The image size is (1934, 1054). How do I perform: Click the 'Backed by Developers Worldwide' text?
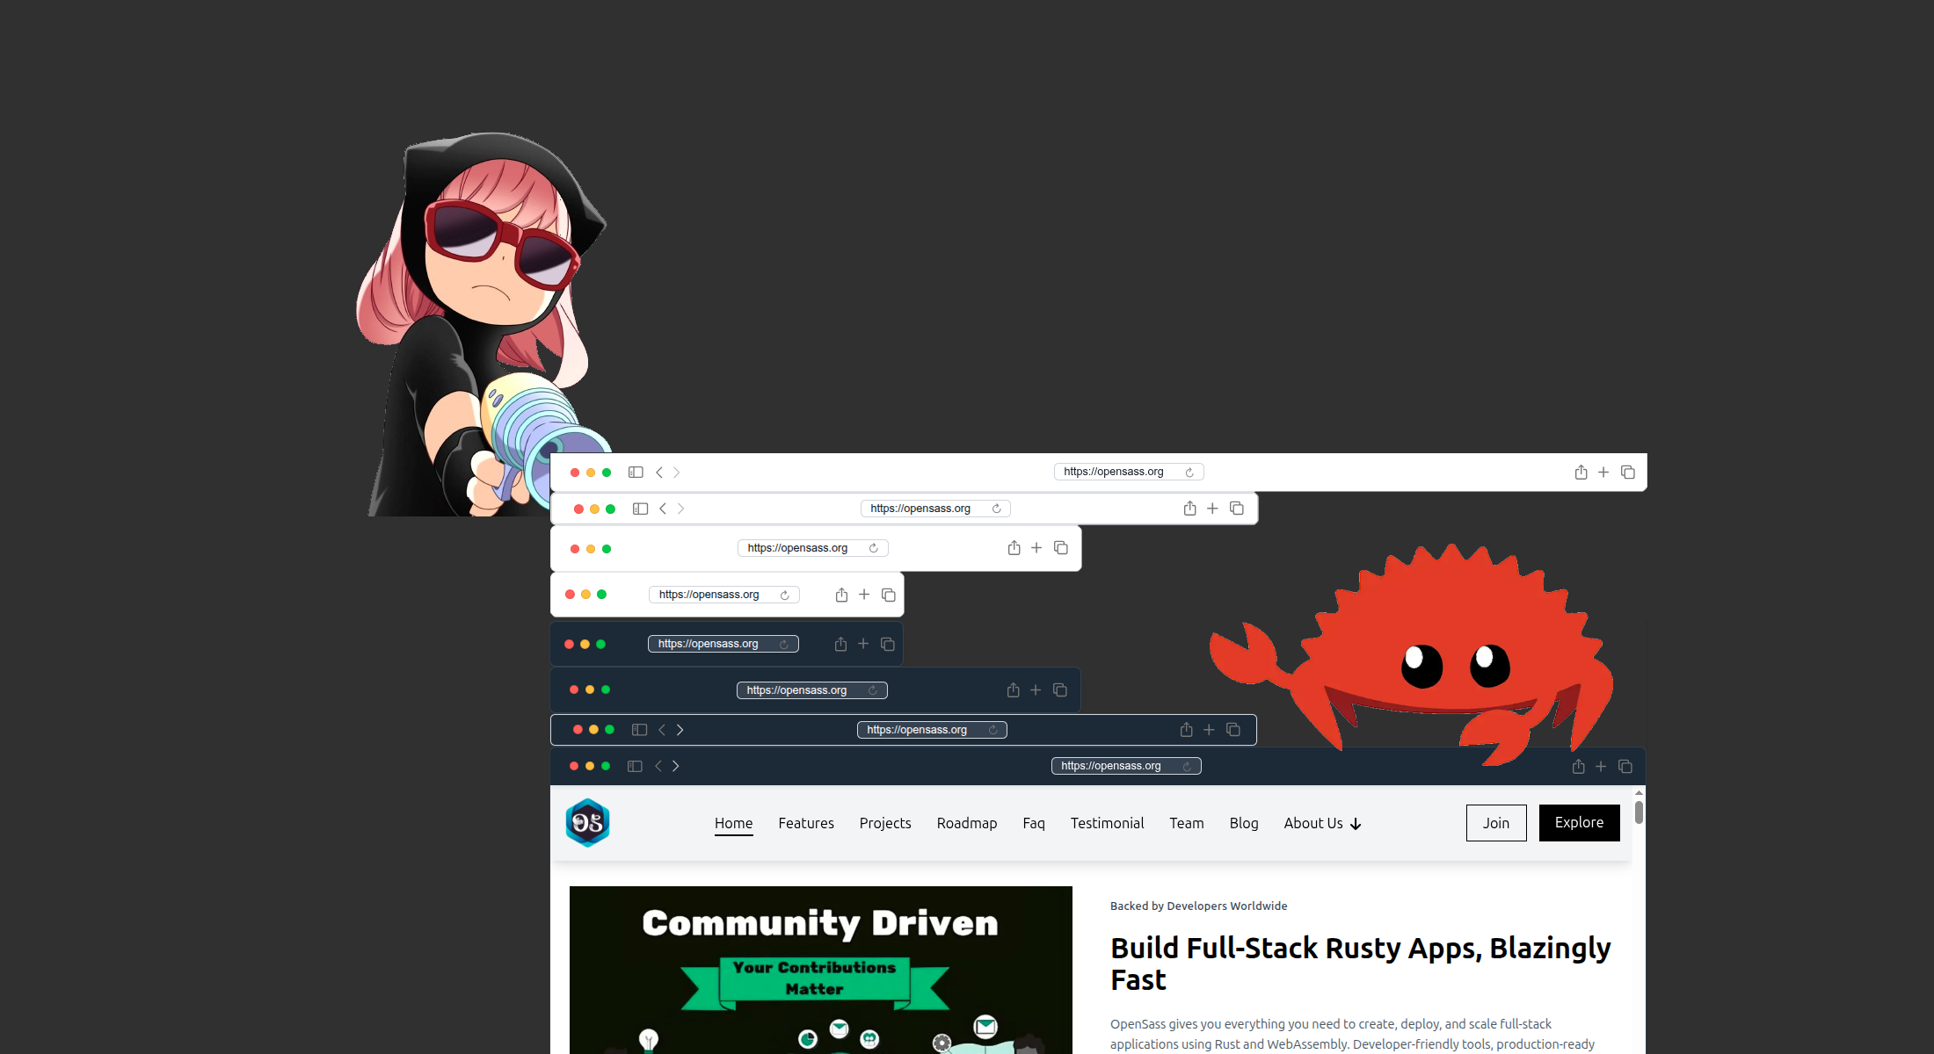[1198, 906]
